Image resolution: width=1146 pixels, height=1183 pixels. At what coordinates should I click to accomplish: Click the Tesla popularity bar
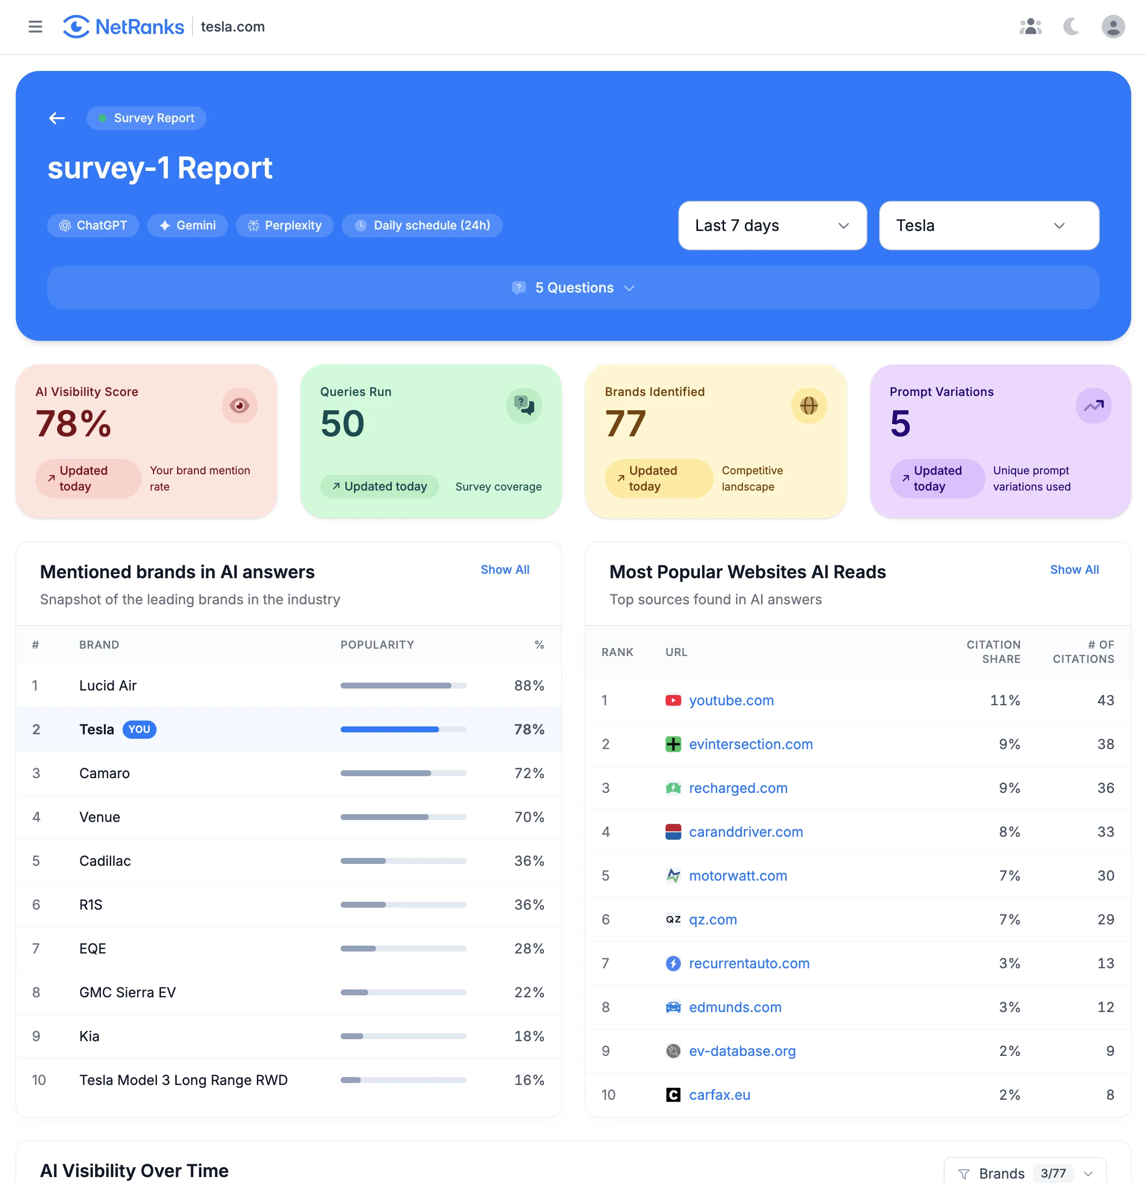404,729
